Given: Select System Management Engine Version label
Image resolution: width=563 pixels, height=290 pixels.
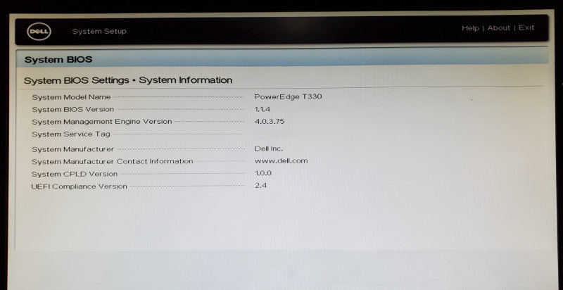Looking at the screenshot, I should click(102, 122).
